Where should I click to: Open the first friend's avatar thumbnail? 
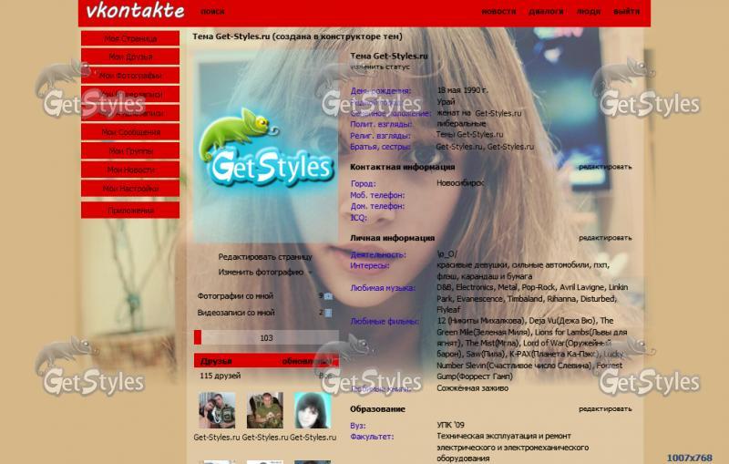pos(217,411)
